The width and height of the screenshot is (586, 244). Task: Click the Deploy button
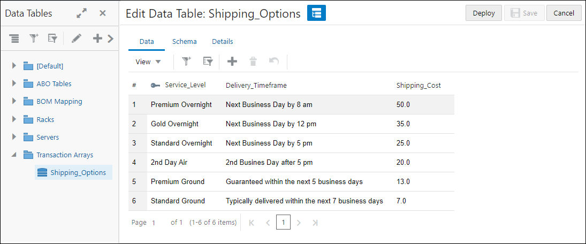[x=484, y=13]
